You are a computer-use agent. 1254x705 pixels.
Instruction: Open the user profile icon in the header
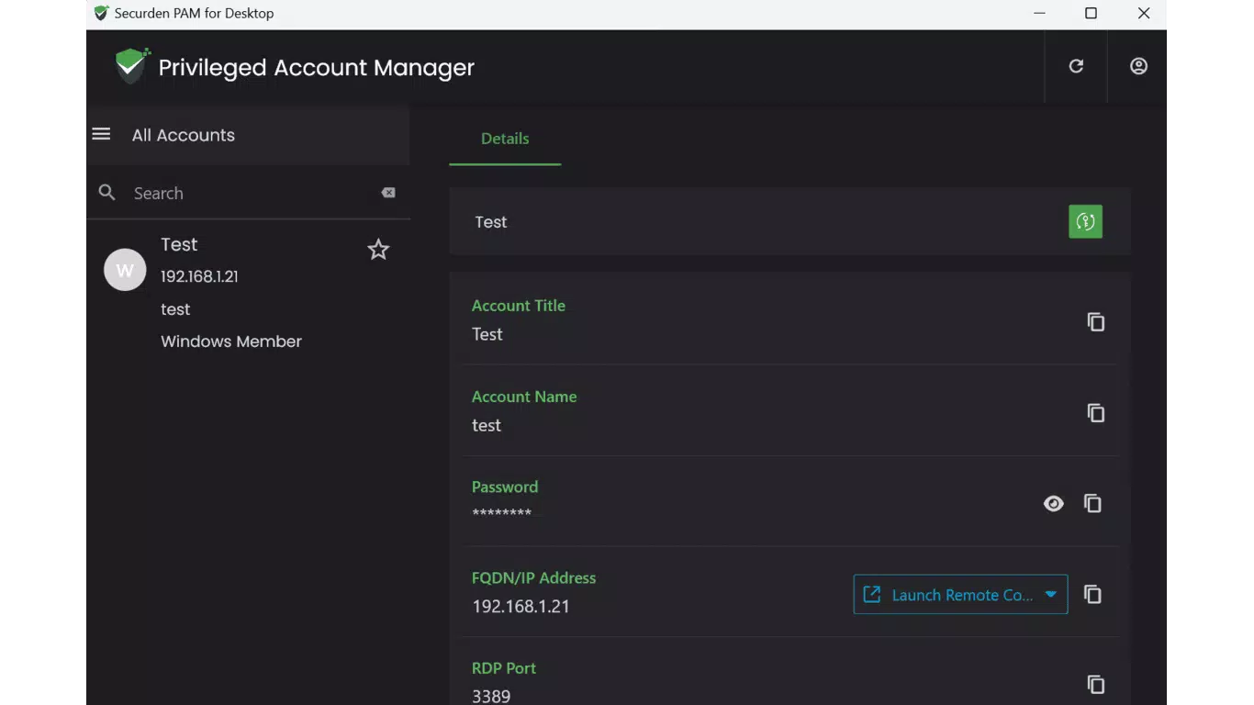(x=1138, y=66)
